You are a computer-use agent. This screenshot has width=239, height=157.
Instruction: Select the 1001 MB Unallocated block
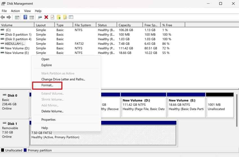tap(220, 105)
